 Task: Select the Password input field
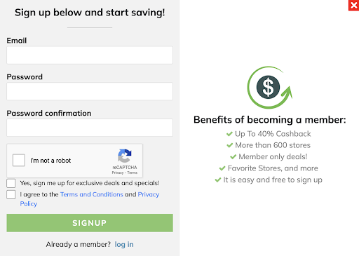click(x=90, y=91)
